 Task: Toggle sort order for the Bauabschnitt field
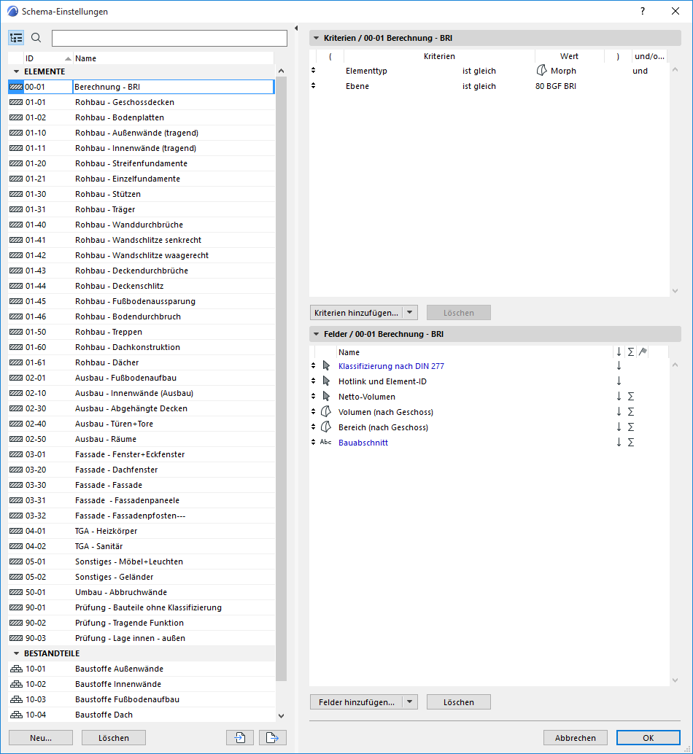619,443
